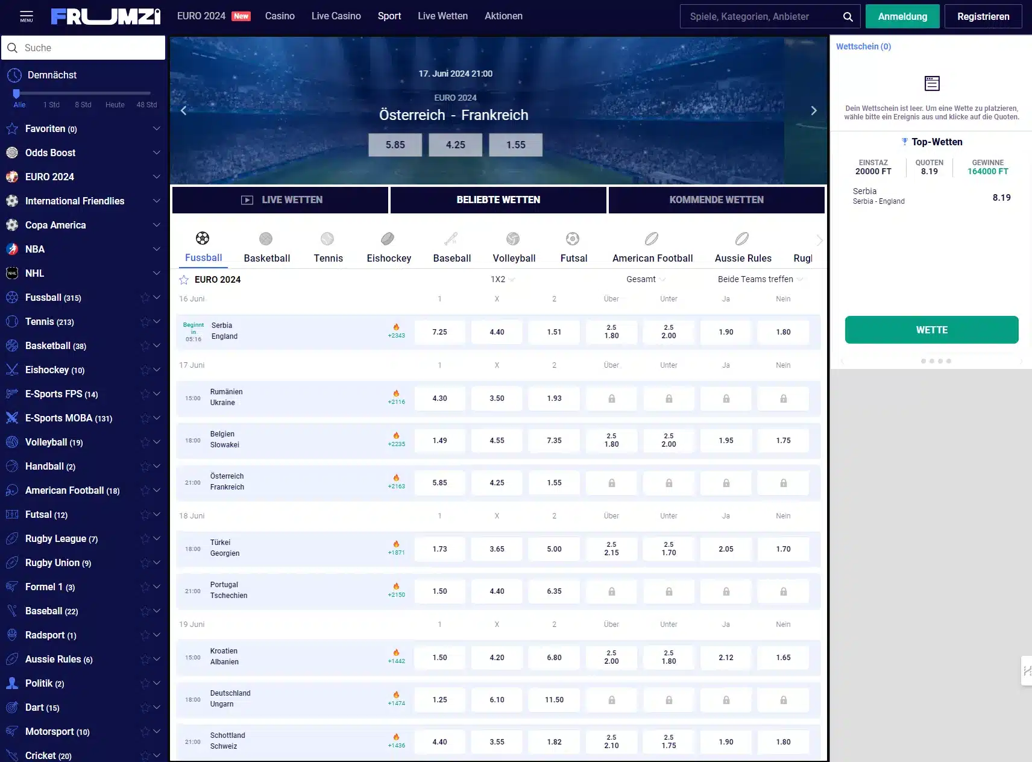Click the NHL logo in sidebar
This screenshot has height=762, width=1032.
(12, 273)
